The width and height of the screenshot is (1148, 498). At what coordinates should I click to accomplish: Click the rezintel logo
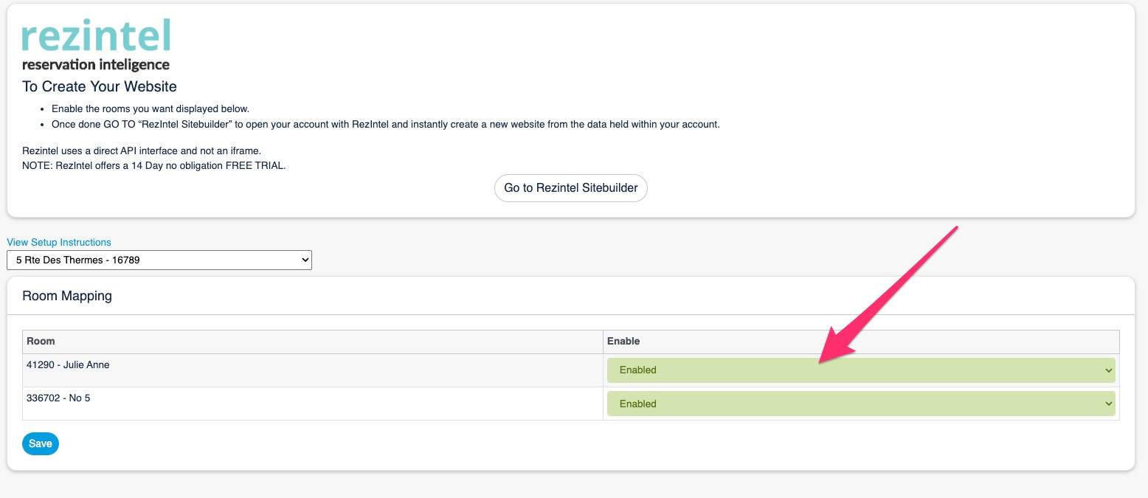[x=96, y=36]
